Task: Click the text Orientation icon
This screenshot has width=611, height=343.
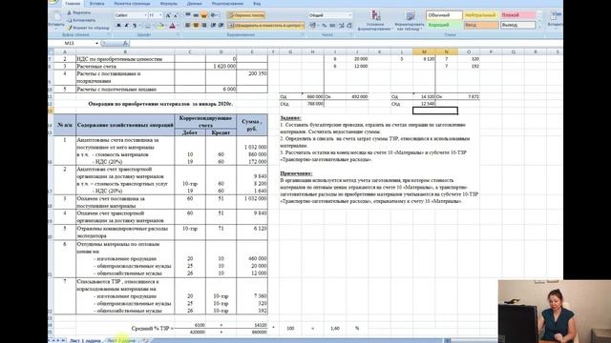Action: click(214, 15)
